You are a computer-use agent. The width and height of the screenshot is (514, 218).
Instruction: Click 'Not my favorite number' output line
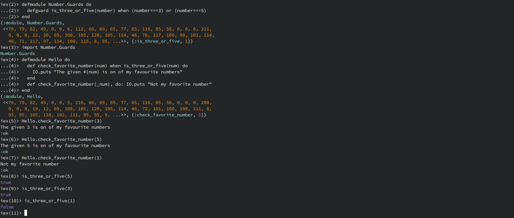tap(30, 164)
